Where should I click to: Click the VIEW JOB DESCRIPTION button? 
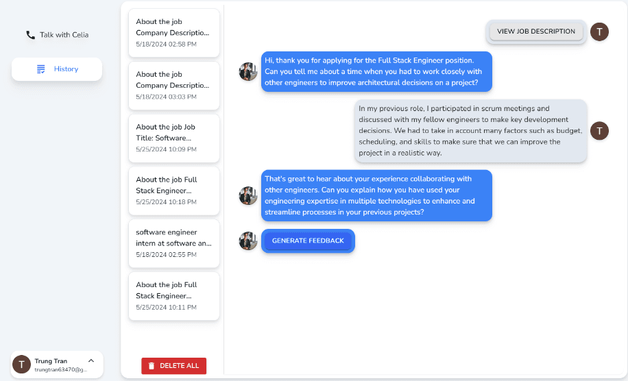pos(536,32)
